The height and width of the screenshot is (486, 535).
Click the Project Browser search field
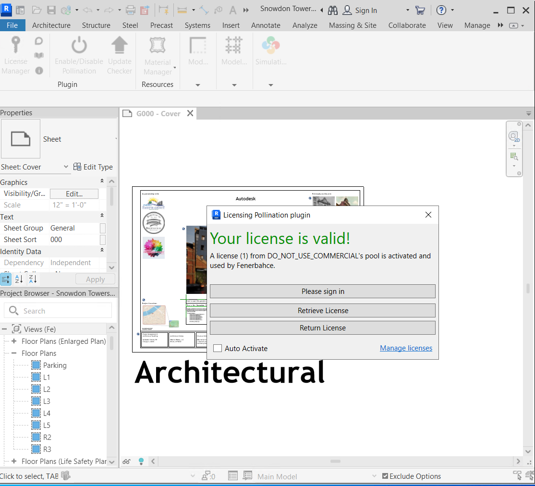(58, 311)
